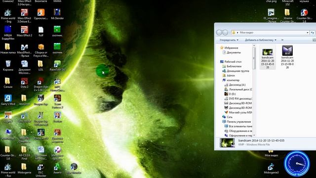Open the Санька desktop folder

pos(8,83)
